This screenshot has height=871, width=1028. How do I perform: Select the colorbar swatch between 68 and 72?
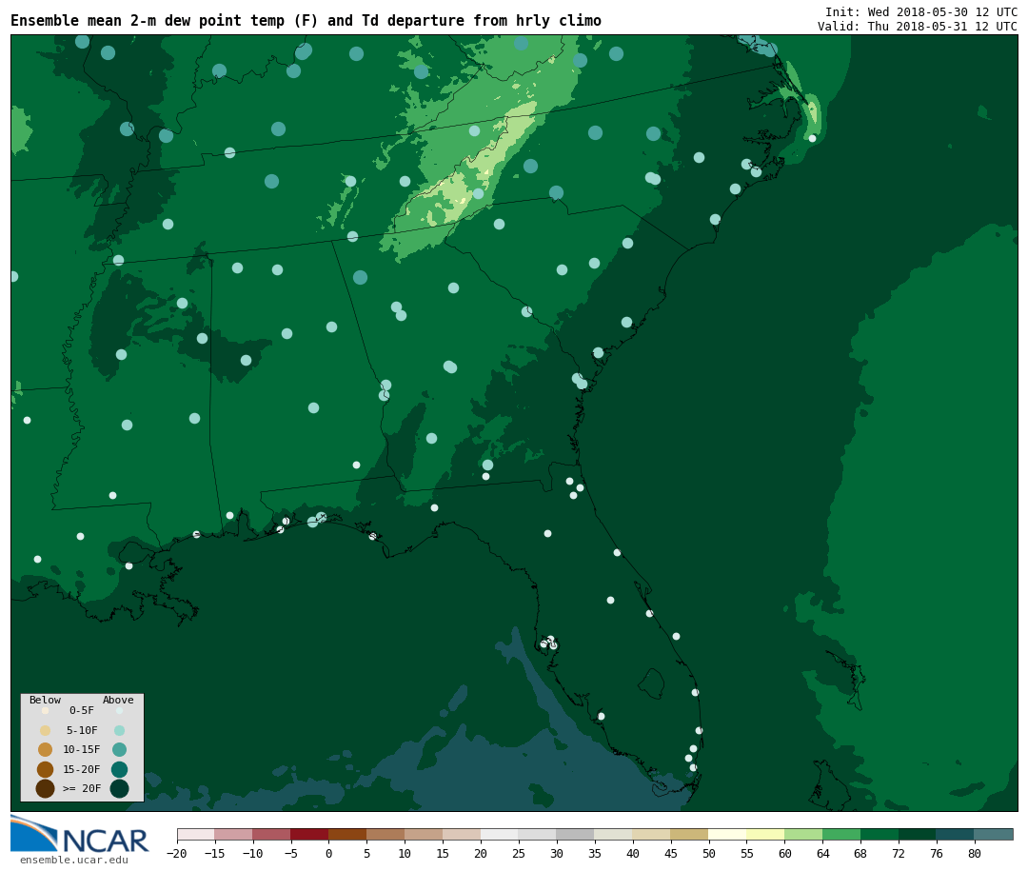click(x=880, y=834)
